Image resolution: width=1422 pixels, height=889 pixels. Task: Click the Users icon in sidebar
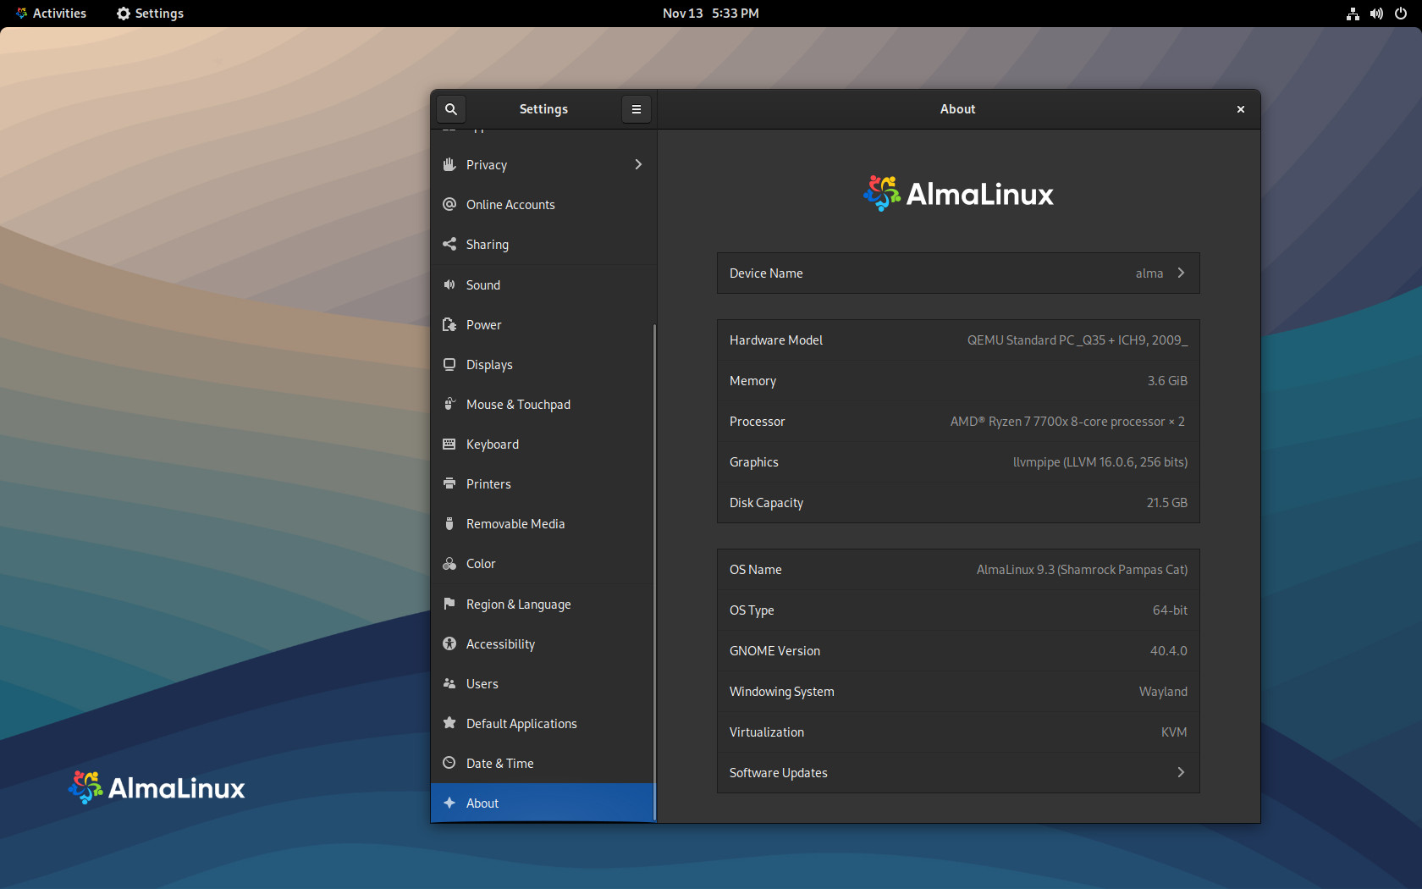[449, 683]
